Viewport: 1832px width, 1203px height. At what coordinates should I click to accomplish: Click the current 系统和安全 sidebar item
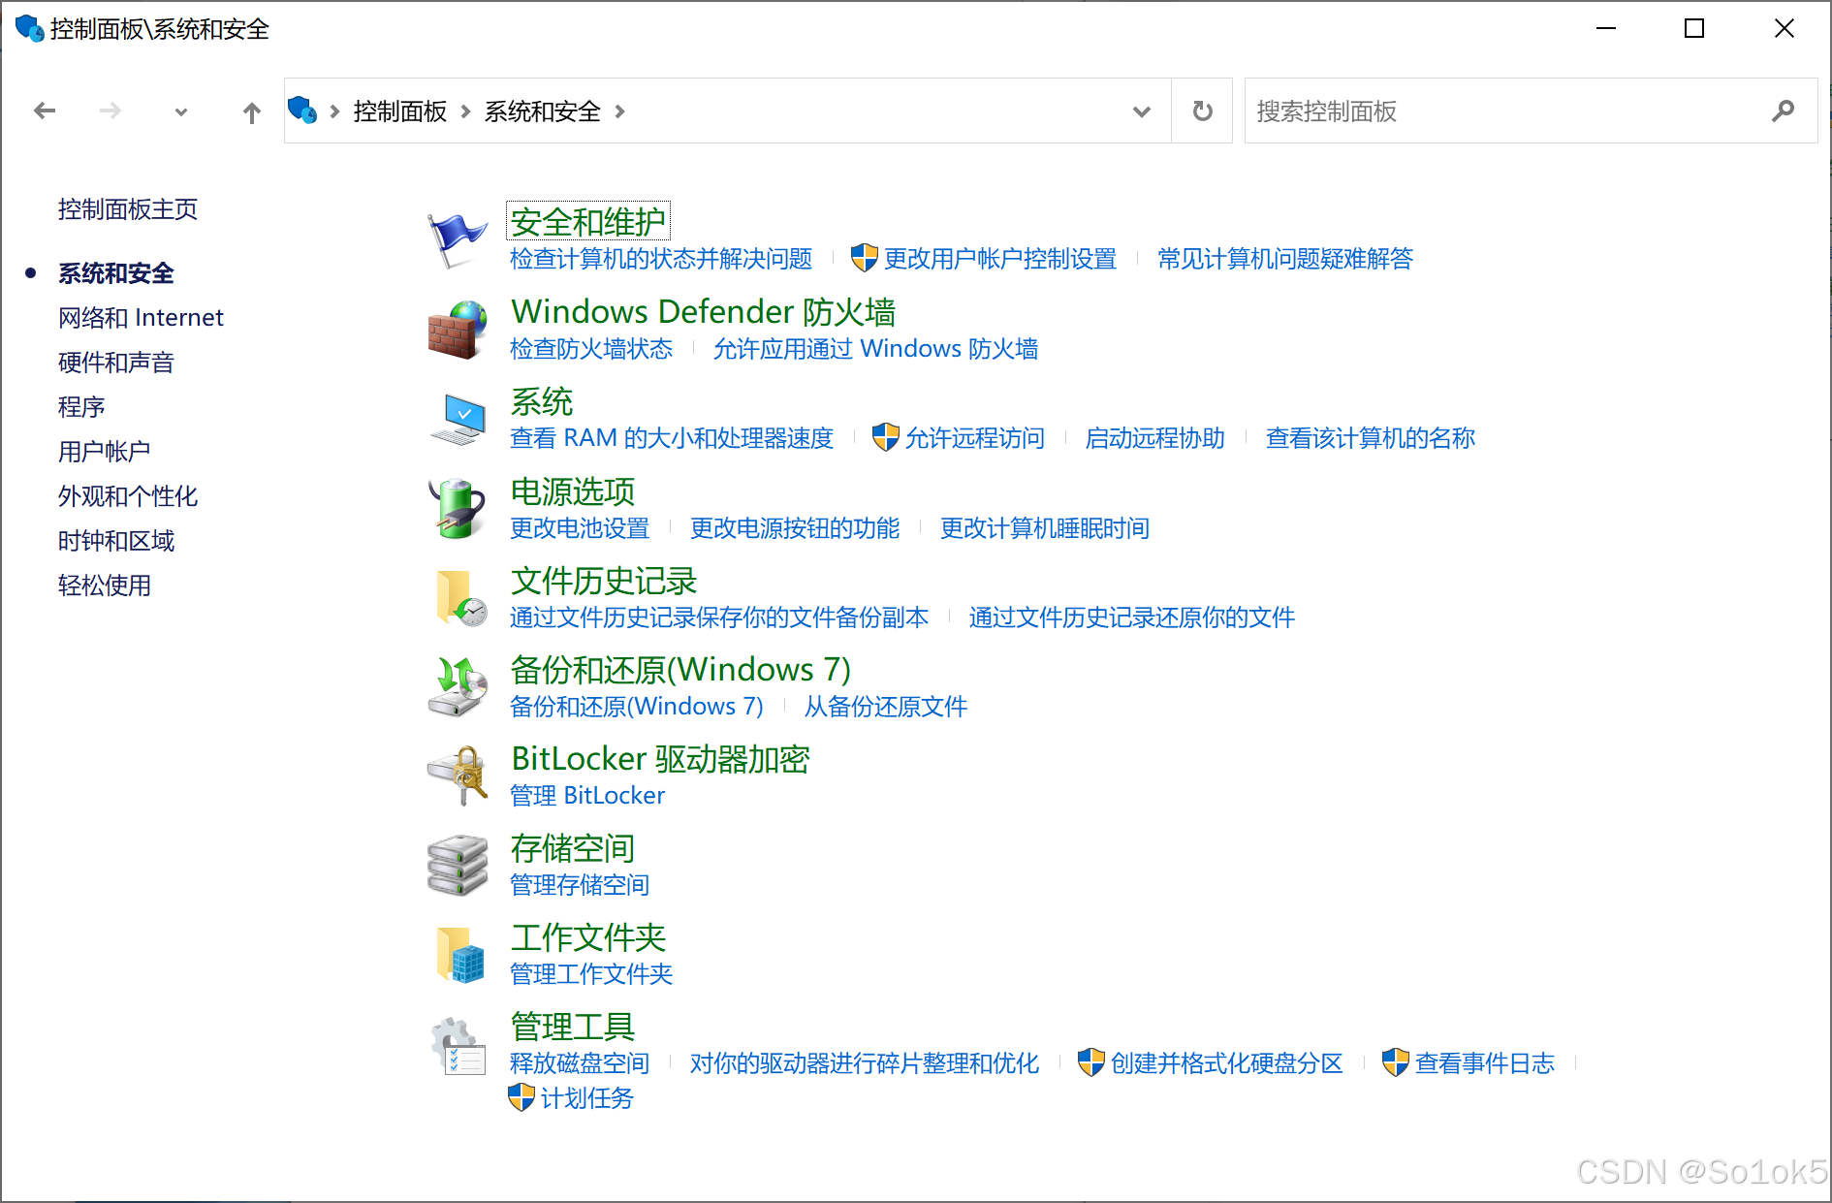click(x=116, y=273)
